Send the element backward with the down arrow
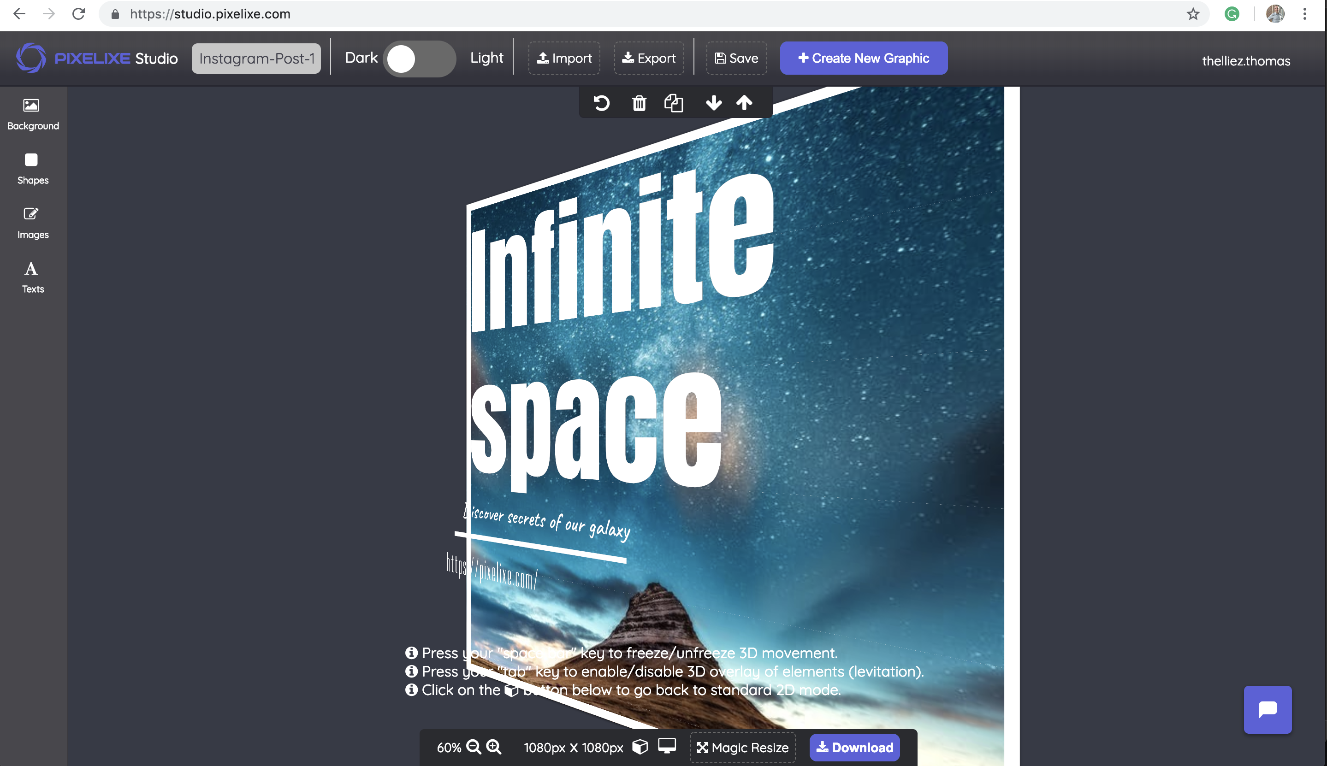This screenshot has width=1327, height=766. 713,103
